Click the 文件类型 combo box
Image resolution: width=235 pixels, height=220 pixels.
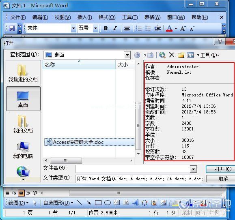139,179
